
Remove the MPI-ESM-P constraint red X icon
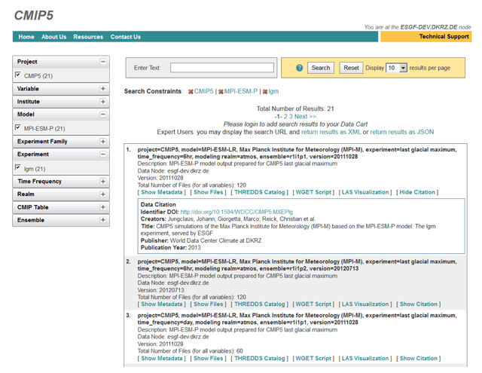click(221, 92)
